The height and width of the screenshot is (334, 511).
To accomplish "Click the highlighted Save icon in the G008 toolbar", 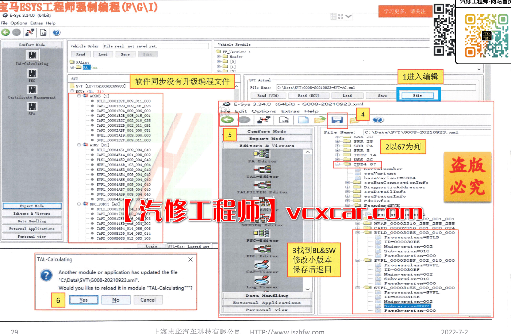I will (337, 120).
